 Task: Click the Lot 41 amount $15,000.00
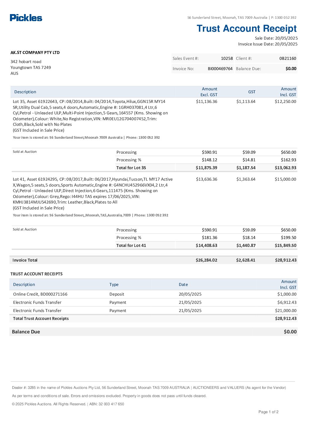tap(285, 179)
